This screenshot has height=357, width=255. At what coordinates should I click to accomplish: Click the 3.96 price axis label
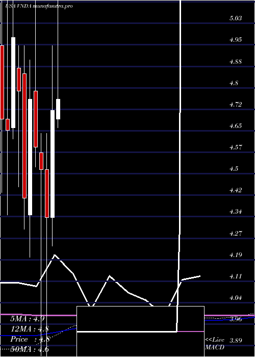click(x=236, y=319)
